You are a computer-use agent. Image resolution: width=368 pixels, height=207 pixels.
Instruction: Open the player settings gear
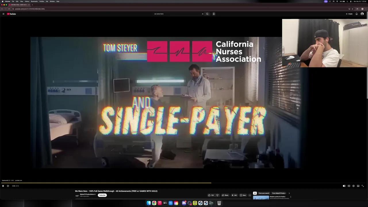coord(353,186)
